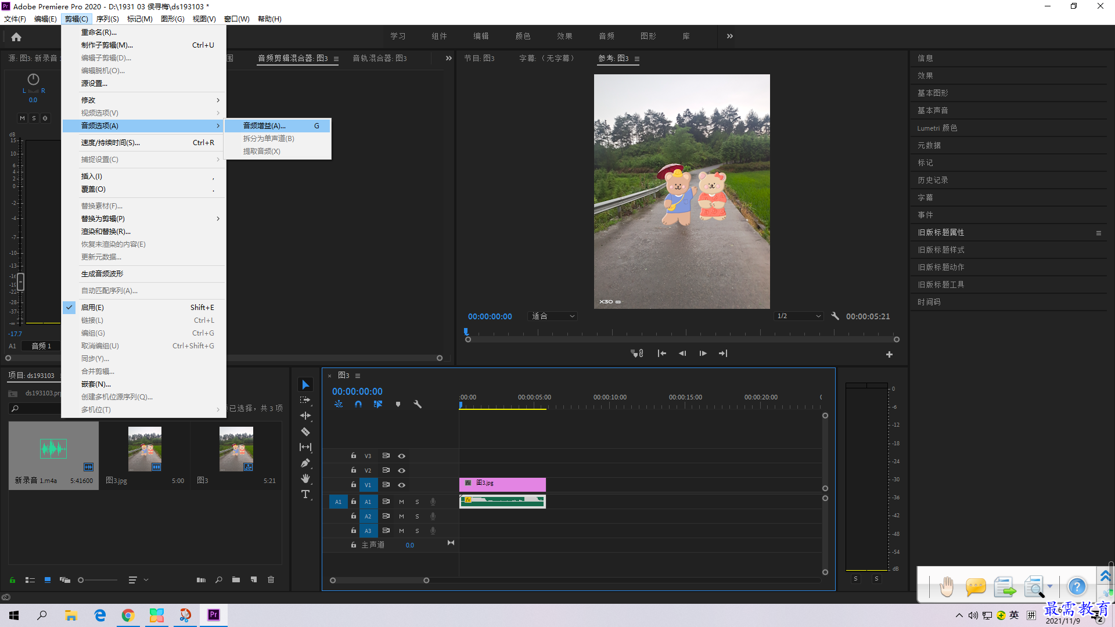Expand source panel tabs overflow chevrons
1115x627 pixels.
pyautogui.click(x=448, y=58)
